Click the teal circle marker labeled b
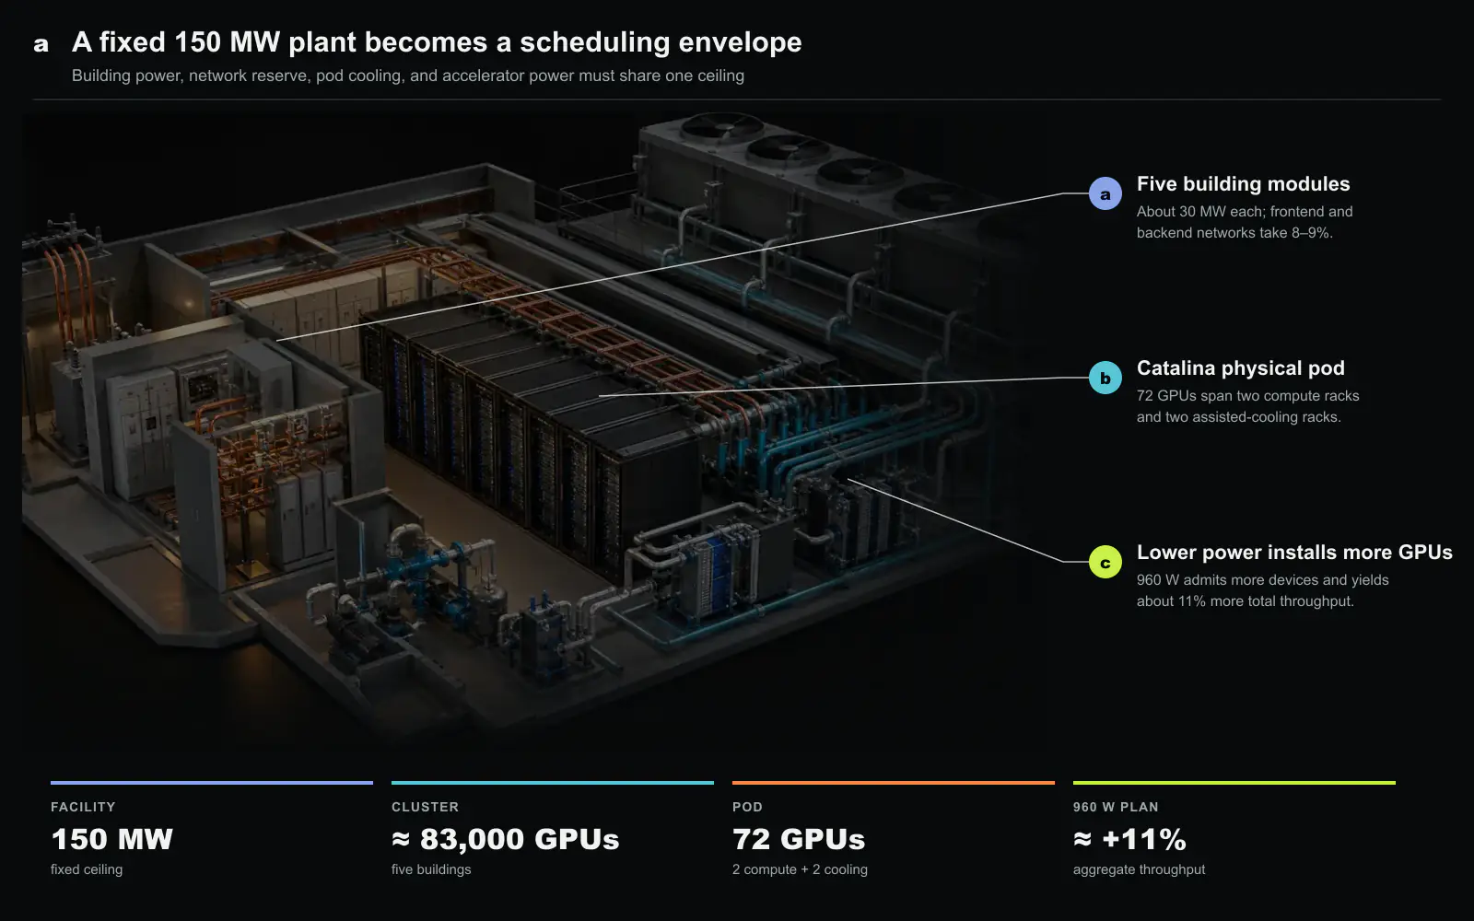 [1105, 378]
